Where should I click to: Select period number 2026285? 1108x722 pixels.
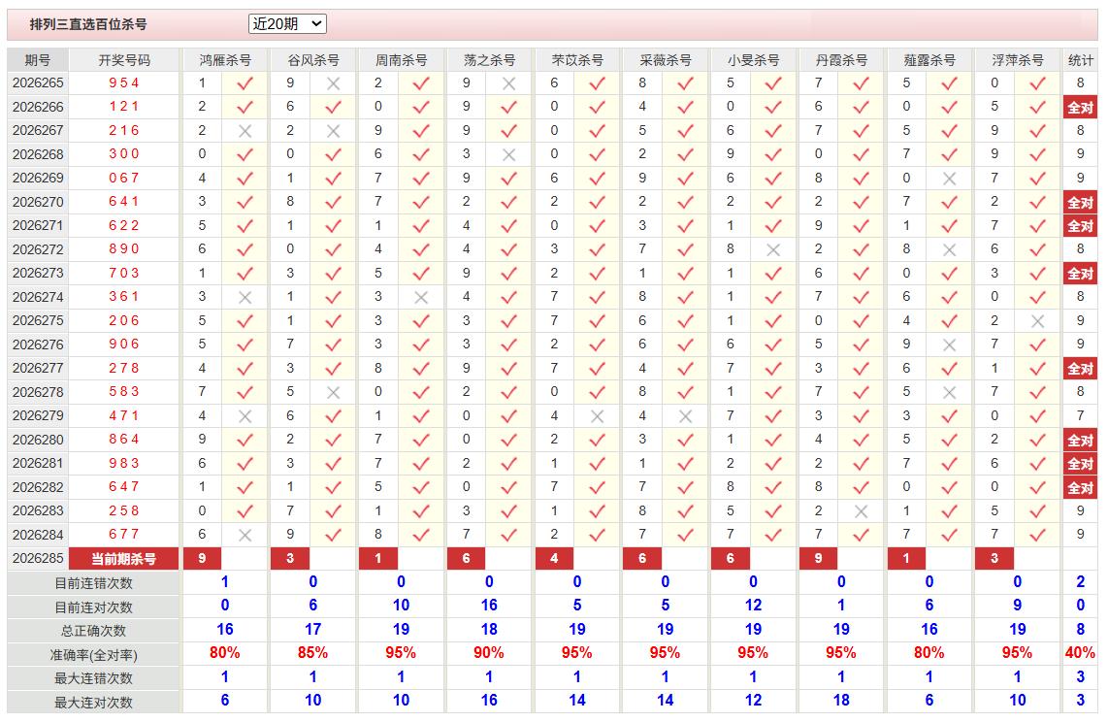pyautogui.click(x=38, y=559)
